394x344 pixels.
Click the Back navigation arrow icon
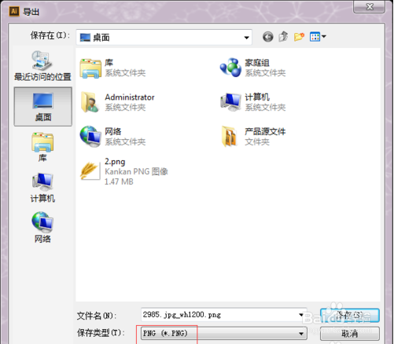point(267,37)
